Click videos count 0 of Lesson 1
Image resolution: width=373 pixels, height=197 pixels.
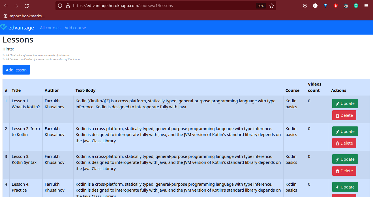[x=309, y=101]
